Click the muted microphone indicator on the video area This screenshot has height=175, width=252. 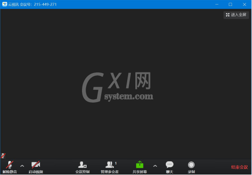(3, 156)
